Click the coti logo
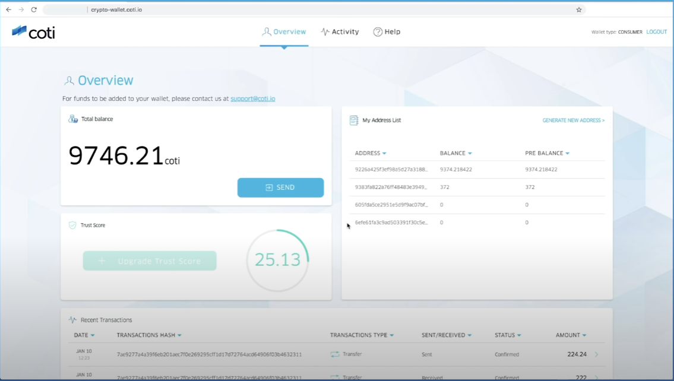Screen dimensions: 674x381 33,32
